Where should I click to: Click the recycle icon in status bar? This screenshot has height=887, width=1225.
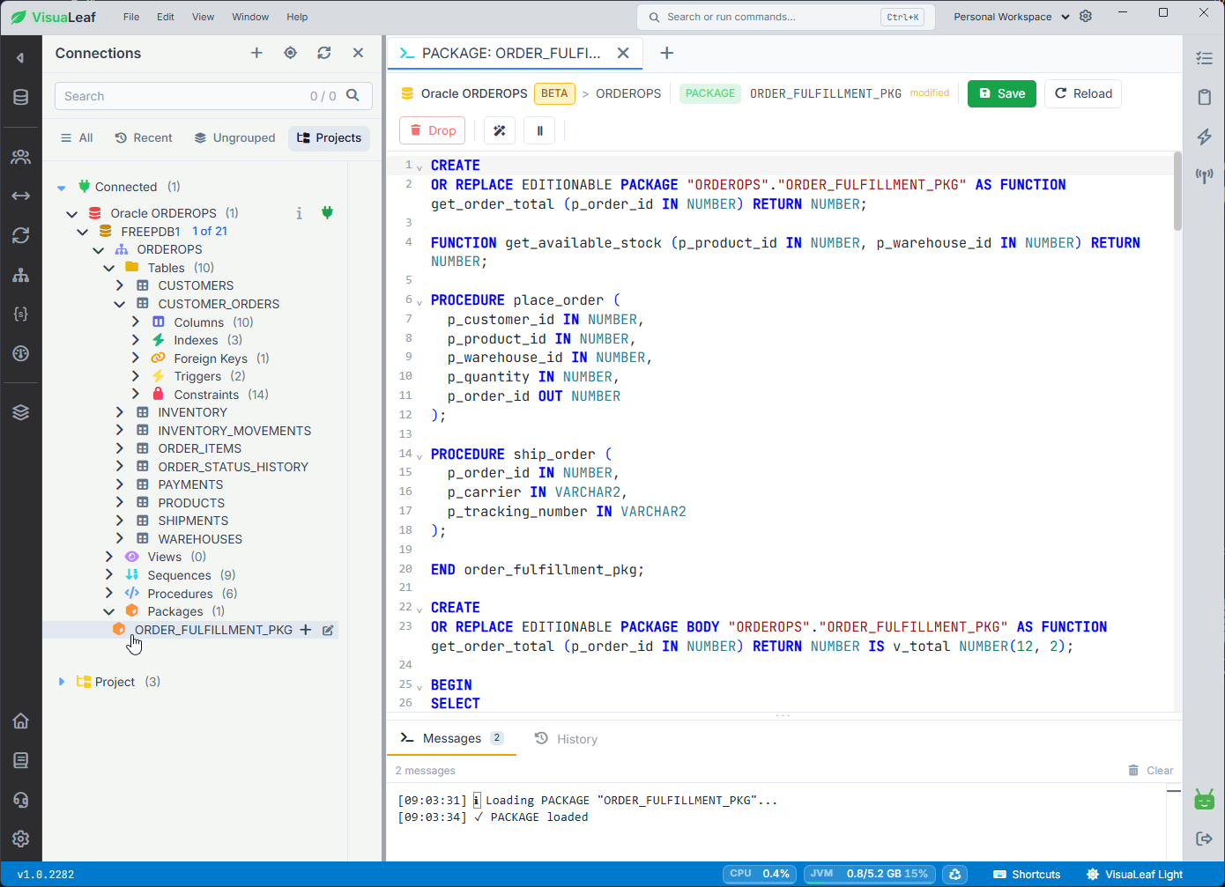(x=954, y=874)
